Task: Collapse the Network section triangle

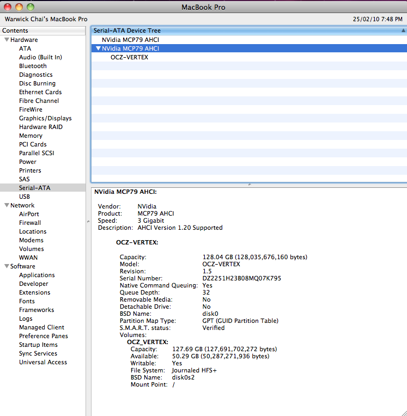Action: [7, 205]
